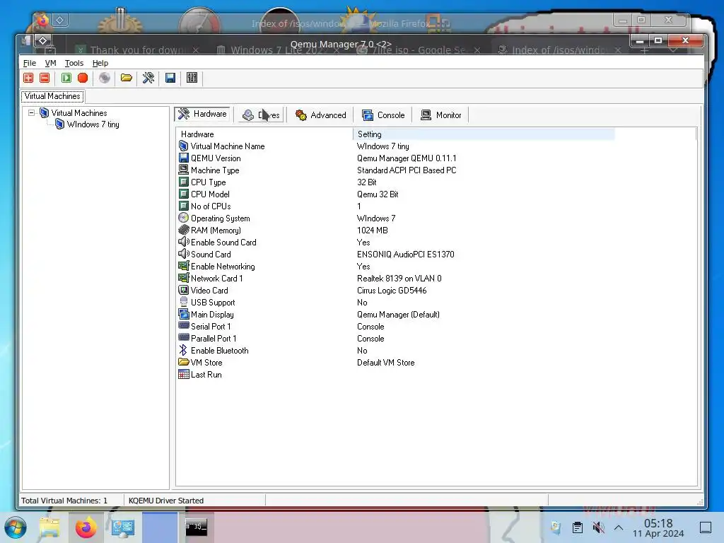Open the VM menu
Image resolution: width=724 pixels, height=543 pixels.
pos(50,63)
